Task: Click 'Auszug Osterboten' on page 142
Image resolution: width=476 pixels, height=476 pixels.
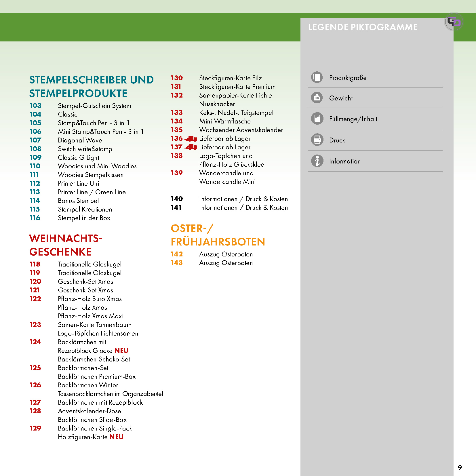Action: click(x=226, y=254)
